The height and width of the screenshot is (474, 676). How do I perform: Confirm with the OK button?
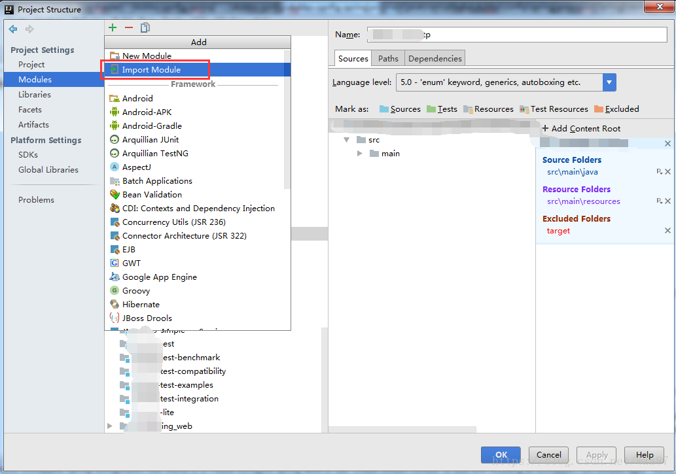tap(501, 455)
